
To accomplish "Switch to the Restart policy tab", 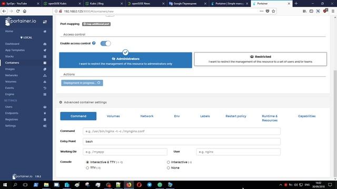I will coord(236,116).
